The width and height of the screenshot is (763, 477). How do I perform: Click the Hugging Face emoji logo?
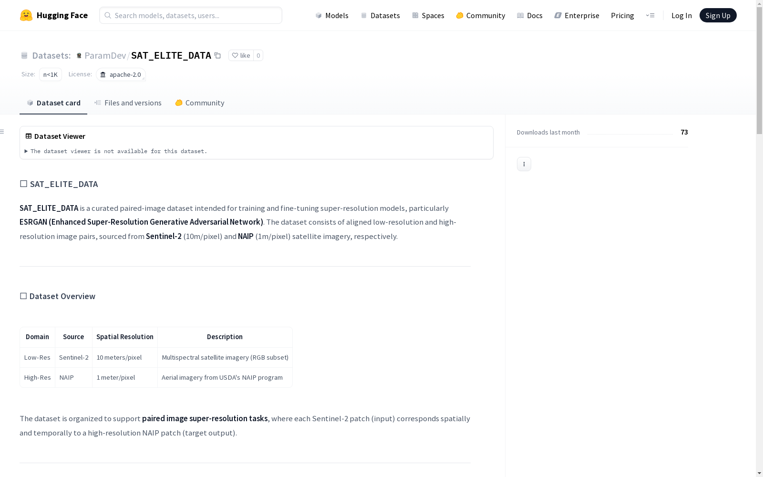[x=26, y=15]
